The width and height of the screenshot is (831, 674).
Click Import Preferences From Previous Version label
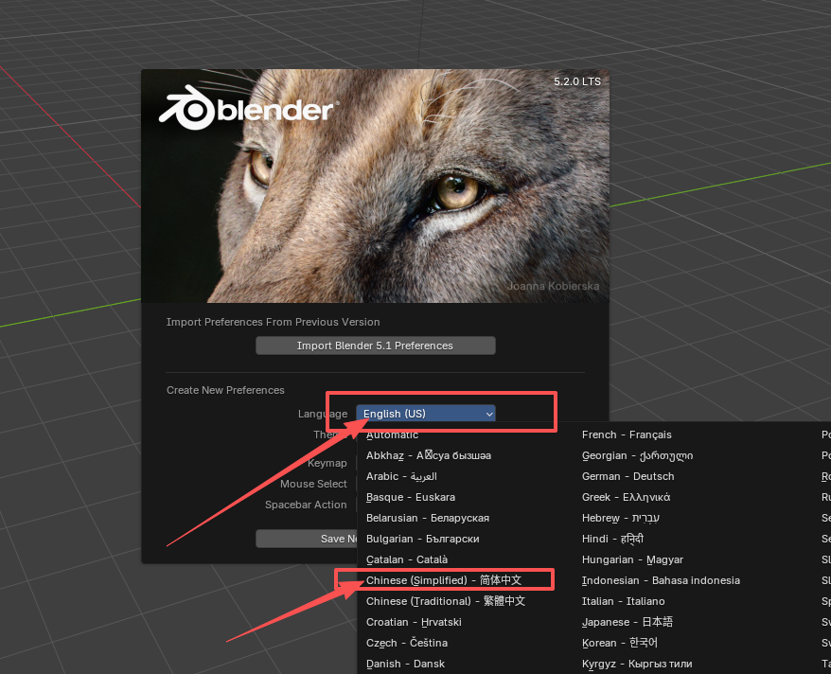tap(273, 322)
